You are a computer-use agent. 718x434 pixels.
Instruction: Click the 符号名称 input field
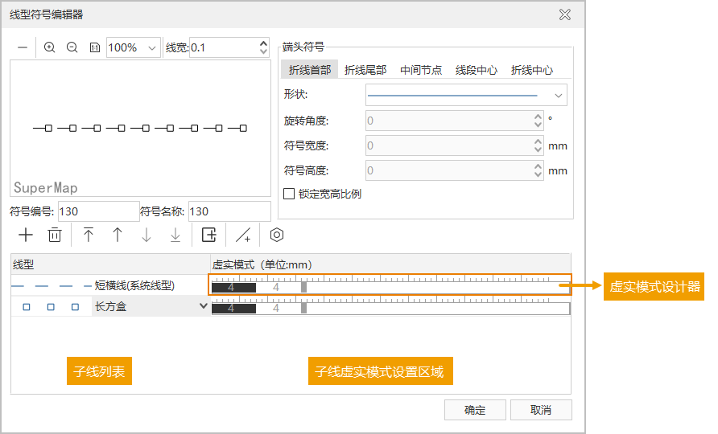coord(229,211)
